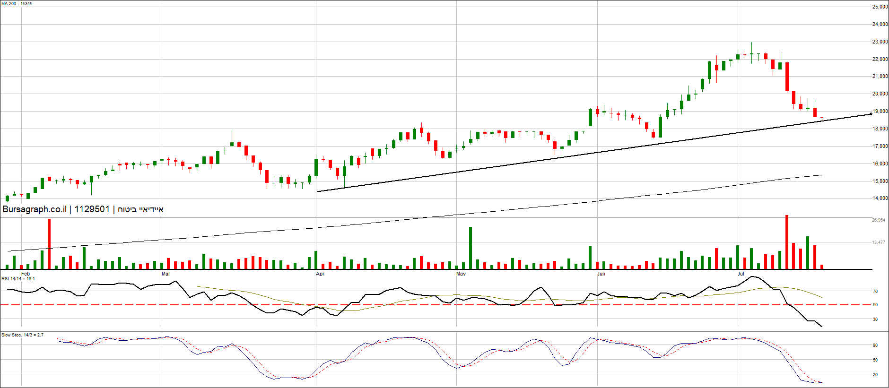
Task: Click the 14,000 price axis label
Action: [x=880, y=198]
